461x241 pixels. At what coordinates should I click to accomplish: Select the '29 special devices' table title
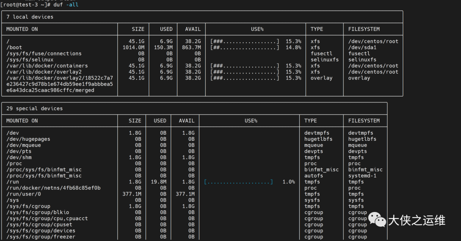pyautogui.click(x=35, y=108)
